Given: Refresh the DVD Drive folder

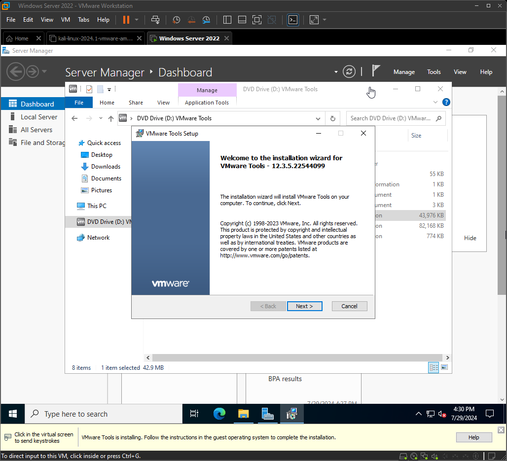Looking at the screenshot, I should [x=333, y=119].
